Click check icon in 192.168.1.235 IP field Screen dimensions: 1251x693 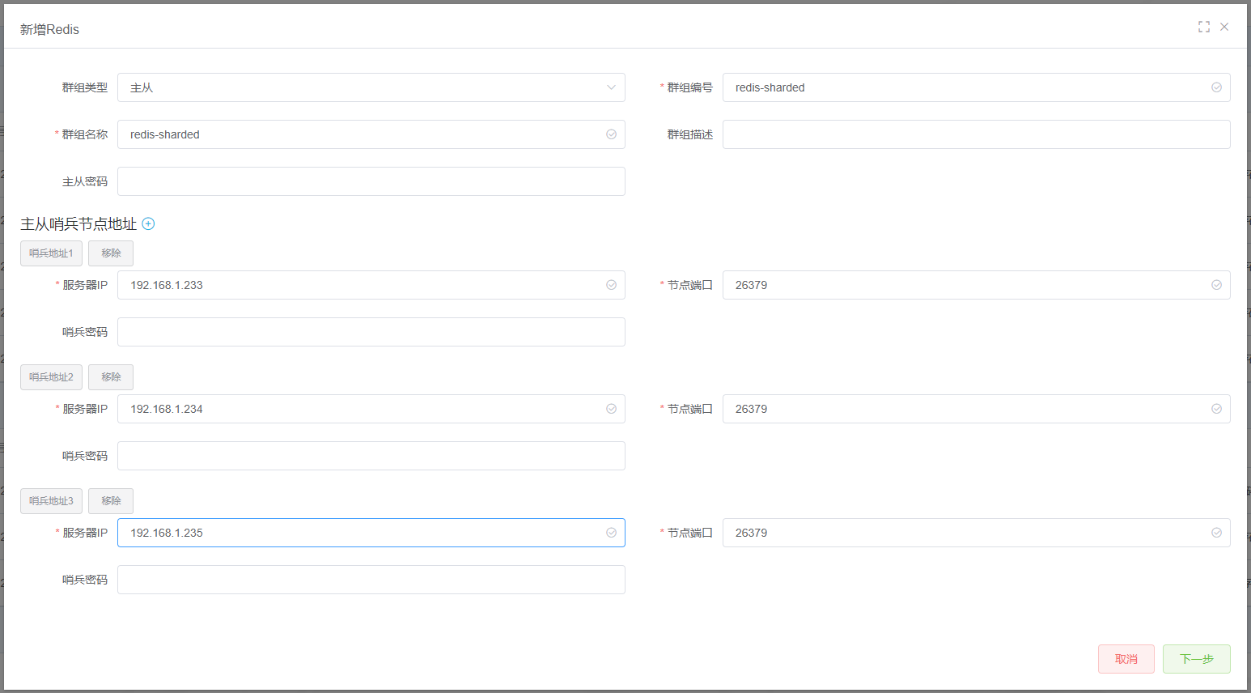click(611, 533)
